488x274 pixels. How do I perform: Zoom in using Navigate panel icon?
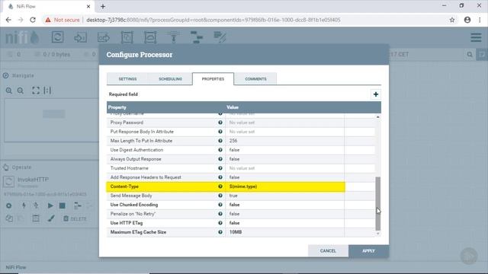click(8, 91)
